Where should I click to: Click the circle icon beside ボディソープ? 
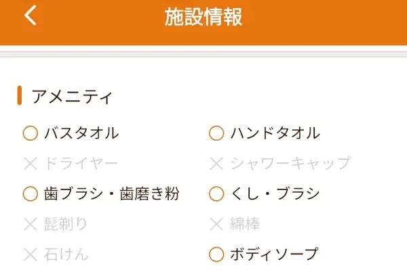coord(216,254)
